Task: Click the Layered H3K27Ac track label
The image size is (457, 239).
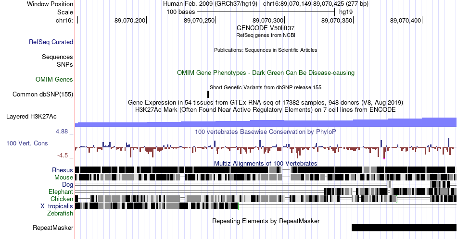Action: pyautogui.click(x=31, y=116)
